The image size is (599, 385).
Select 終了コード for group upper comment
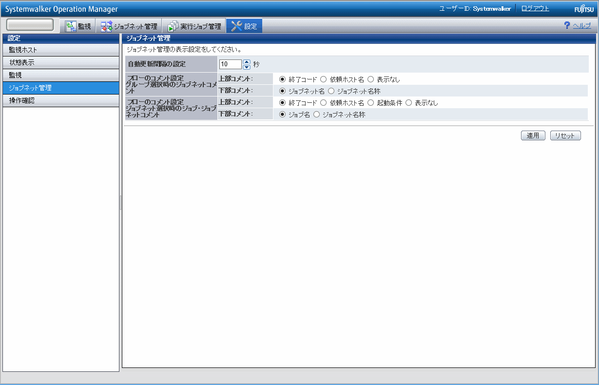tap(282, 79)
